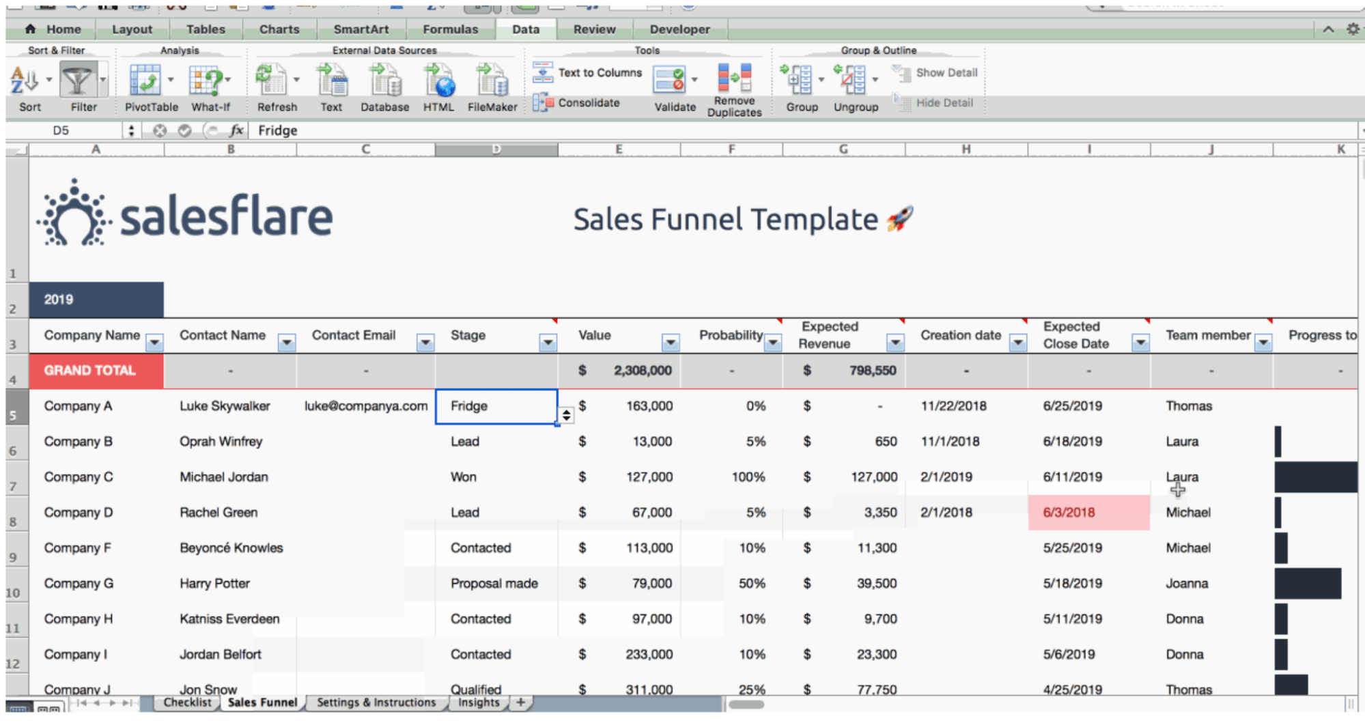Open the cell D5 stage picker arrows
This screenshot has height=725, width=1365.
tap(566, 415)
